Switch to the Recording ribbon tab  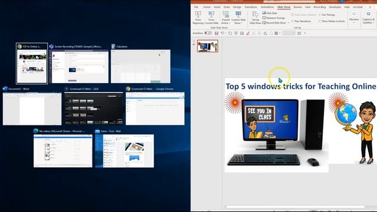[x=319, y=7]
